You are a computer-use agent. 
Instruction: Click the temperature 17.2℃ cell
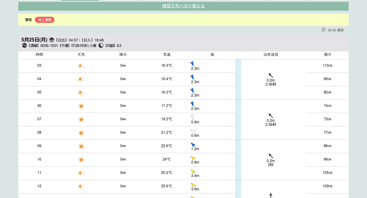167,106
